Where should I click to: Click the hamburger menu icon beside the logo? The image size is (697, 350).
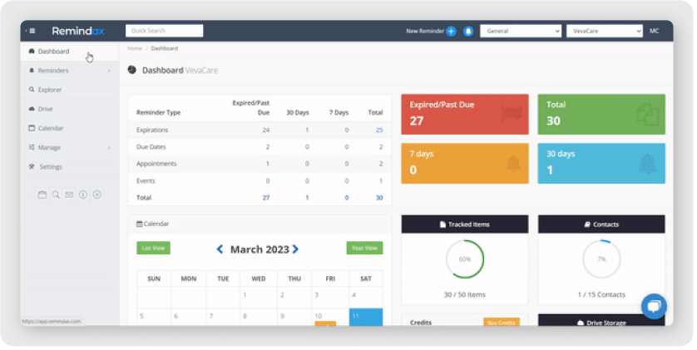click(32, 31)
